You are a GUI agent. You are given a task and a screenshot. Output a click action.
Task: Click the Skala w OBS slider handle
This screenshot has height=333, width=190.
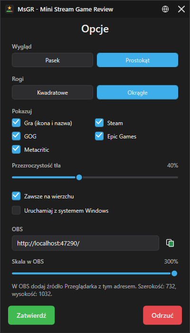(174, 274)
